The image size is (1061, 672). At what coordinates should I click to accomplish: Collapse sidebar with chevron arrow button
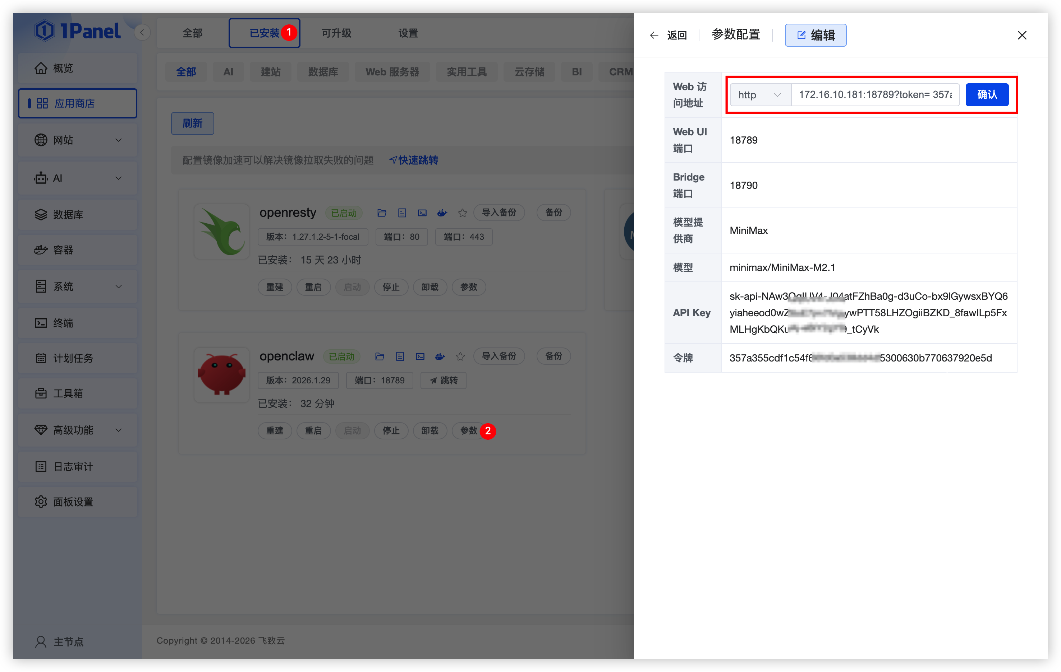point(142,33)
